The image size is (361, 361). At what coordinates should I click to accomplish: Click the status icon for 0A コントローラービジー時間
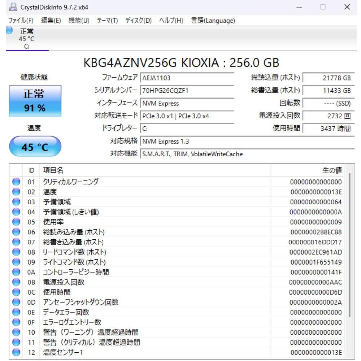point(16,272)
